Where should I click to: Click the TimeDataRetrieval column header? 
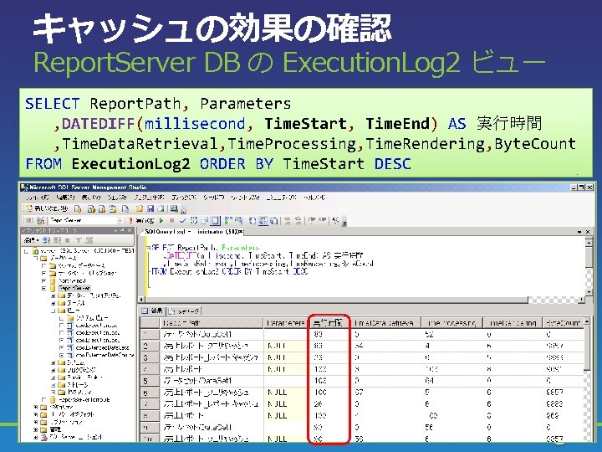[x=386, y=323]
